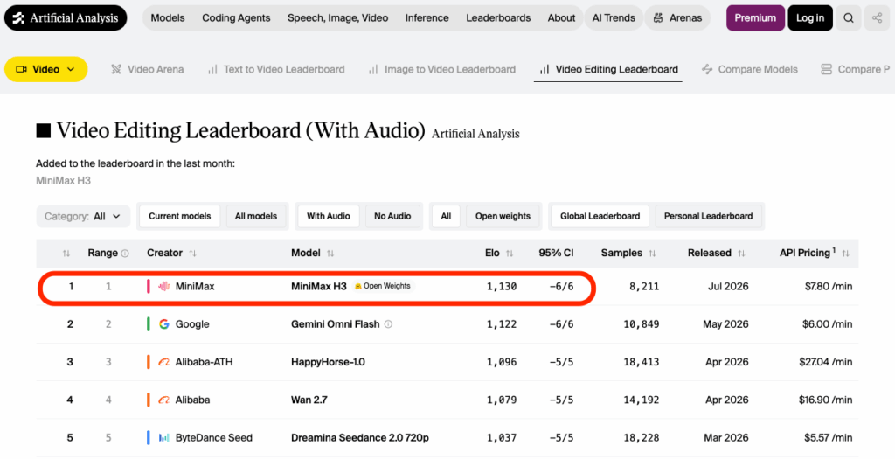Go to Text to Video Leaderboard tab
895x459 pixels.
(x=276, y=69)
